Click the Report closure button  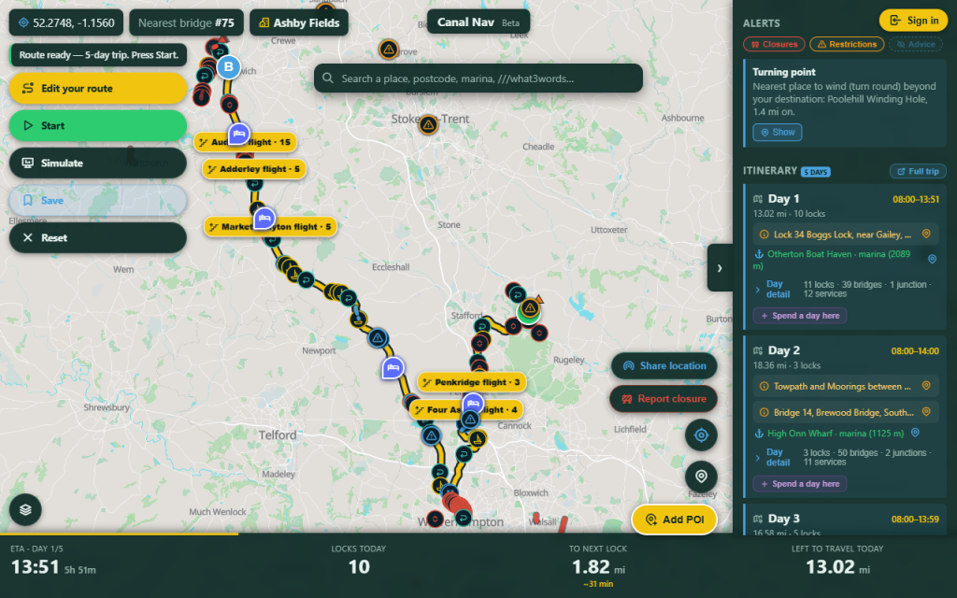pyautogui.click(x=664, y=398)
